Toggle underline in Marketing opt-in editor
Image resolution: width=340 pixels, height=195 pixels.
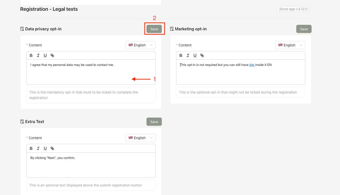click(195, 55)
